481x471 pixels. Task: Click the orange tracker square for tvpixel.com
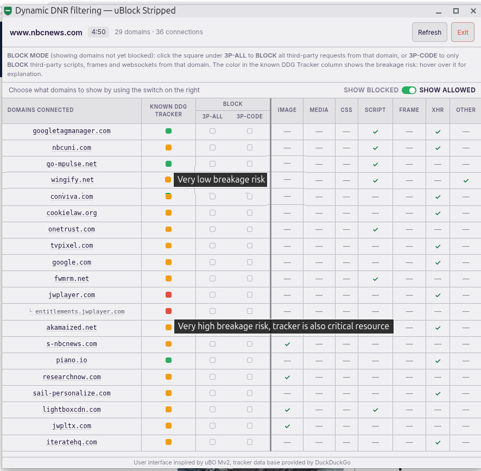pos(168,246)
